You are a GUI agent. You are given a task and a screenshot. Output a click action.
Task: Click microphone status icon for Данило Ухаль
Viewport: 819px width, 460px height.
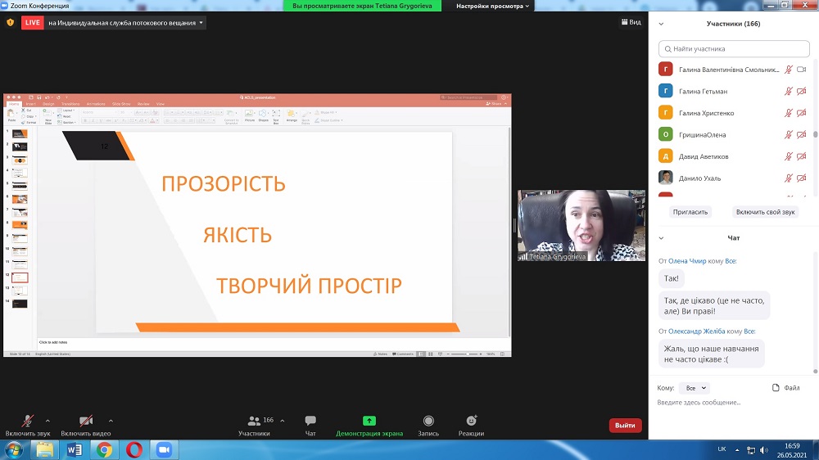pyautogui.click(x=788, y=178)
